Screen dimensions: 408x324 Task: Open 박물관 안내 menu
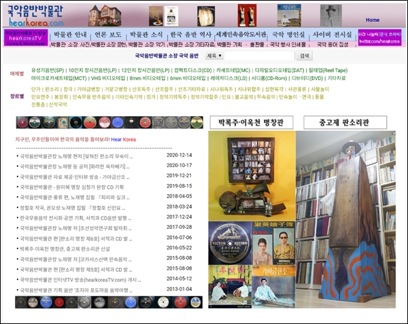(x=70, y=35)
